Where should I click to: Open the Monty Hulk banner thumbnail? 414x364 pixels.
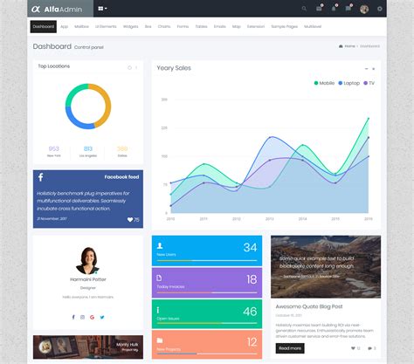click(88, 347)
